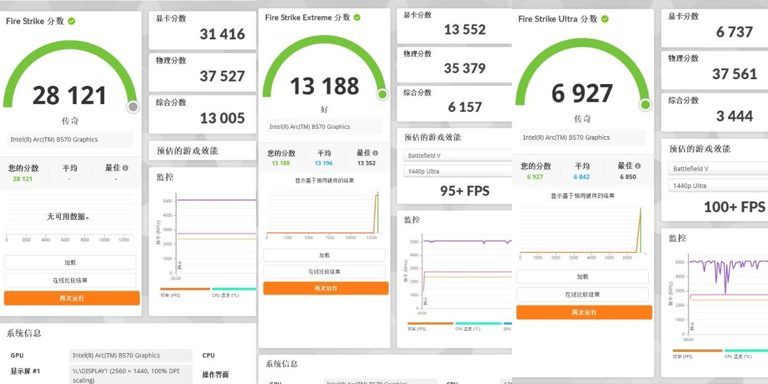768x384 pixels.
Task: Click the average score 13 196
Action: coord(323,163)
